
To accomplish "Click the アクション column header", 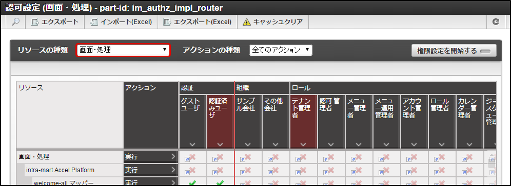I will (x=150, y=115).
